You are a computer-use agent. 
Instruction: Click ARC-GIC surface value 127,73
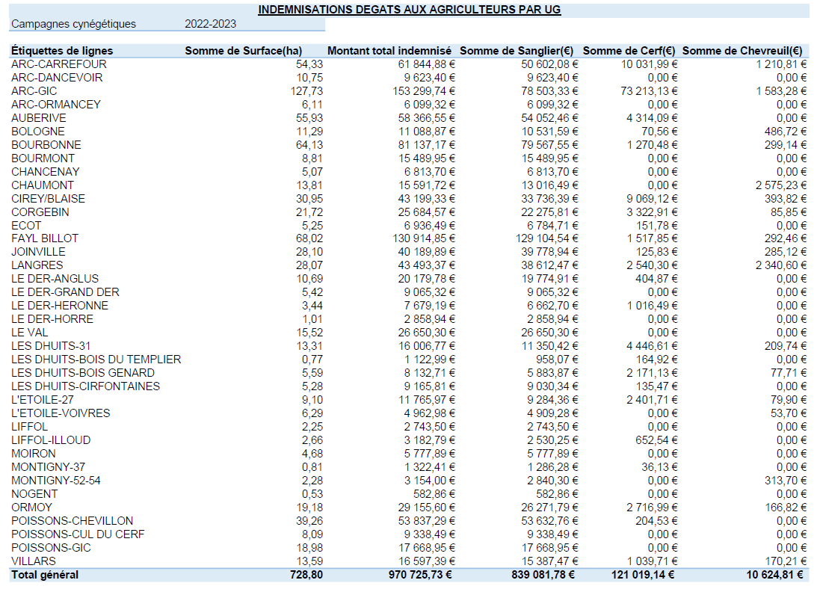tap(306, 91)
